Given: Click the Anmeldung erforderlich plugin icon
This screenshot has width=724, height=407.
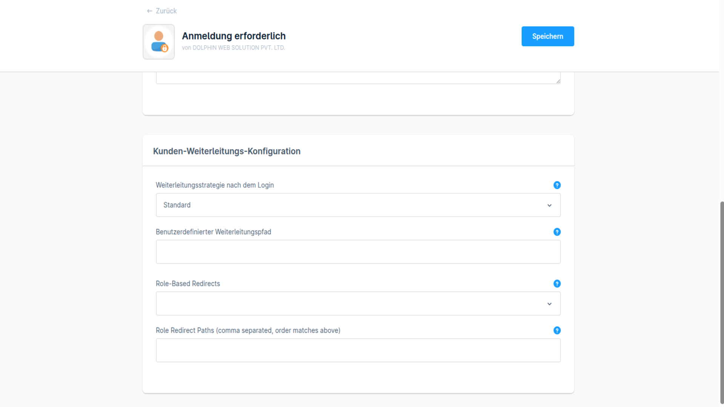Looking at the screenshot, I should pos(159,42).
